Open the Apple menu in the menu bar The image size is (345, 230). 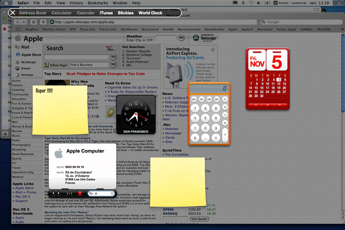click(x=6, y=3)
